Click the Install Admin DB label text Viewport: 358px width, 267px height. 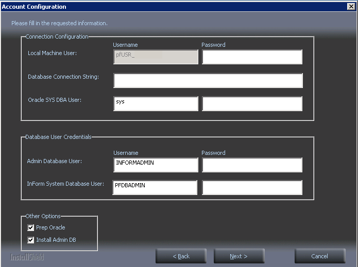click(56, 240)
